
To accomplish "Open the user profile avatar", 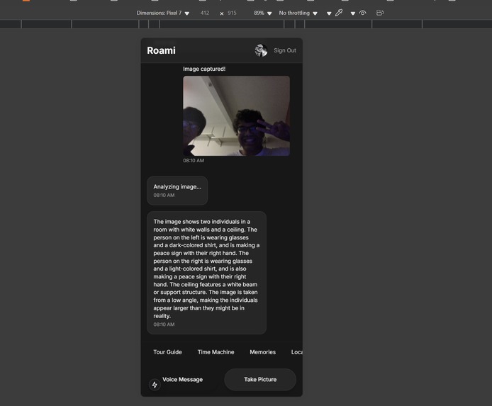I will click(x=261, y=50).
